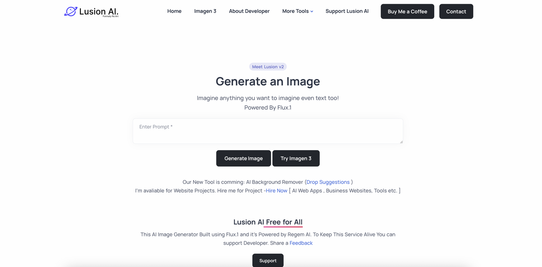
Task: Click the Generate an Image heading
Action: (x=268, y=81)
